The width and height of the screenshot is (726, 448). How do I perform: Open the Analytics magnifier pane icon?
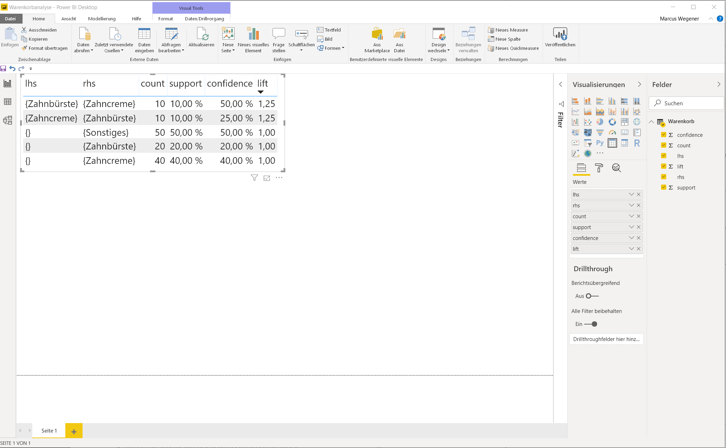coord(616,168)
